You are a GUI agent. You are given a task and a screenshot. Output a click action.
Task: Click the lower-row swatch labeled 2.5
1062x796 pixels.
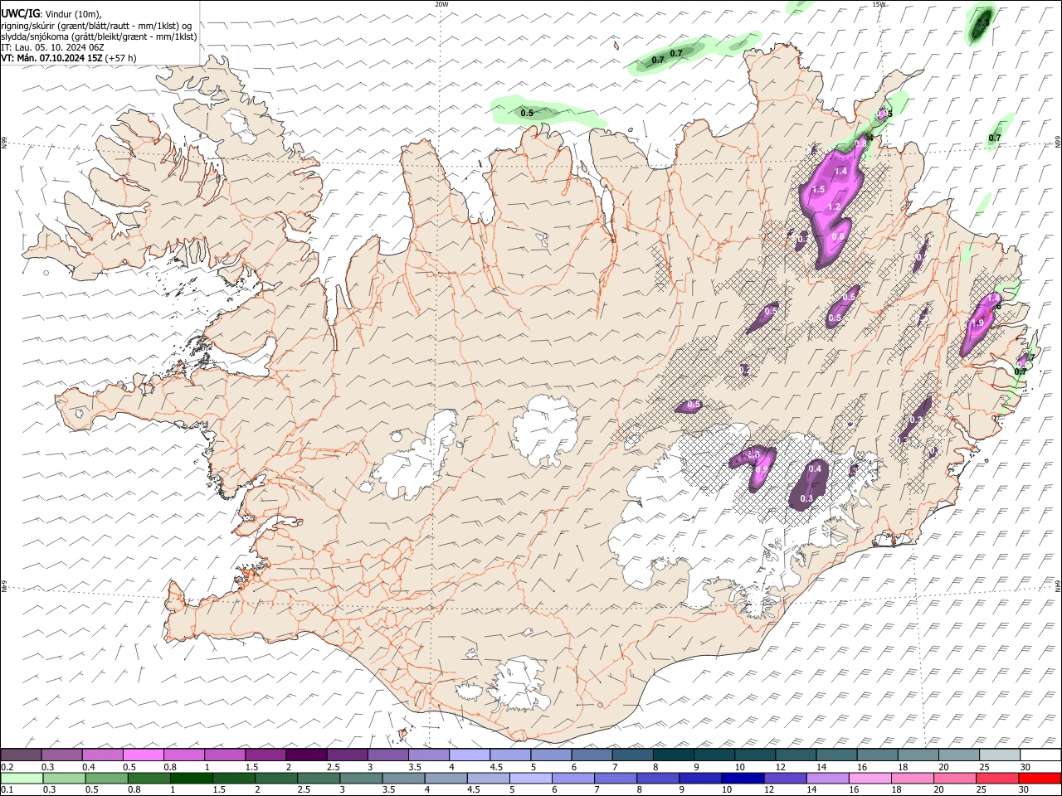[319, 778]
